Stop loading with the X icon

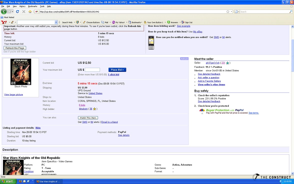pos(24,12)
